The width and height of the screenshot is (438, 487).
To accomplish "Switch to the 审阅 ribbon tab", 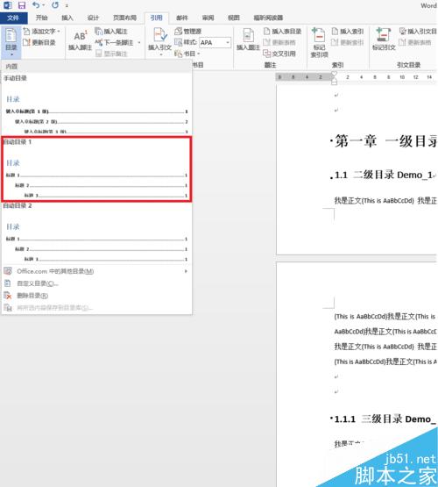I will [x=208, y=18].
